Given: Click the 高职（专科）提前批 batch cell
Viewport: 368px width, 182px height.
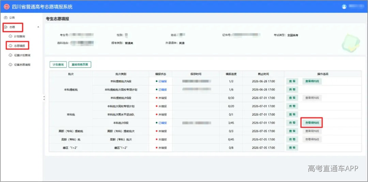Looking at the screenshot, I should tap(71, 131).
